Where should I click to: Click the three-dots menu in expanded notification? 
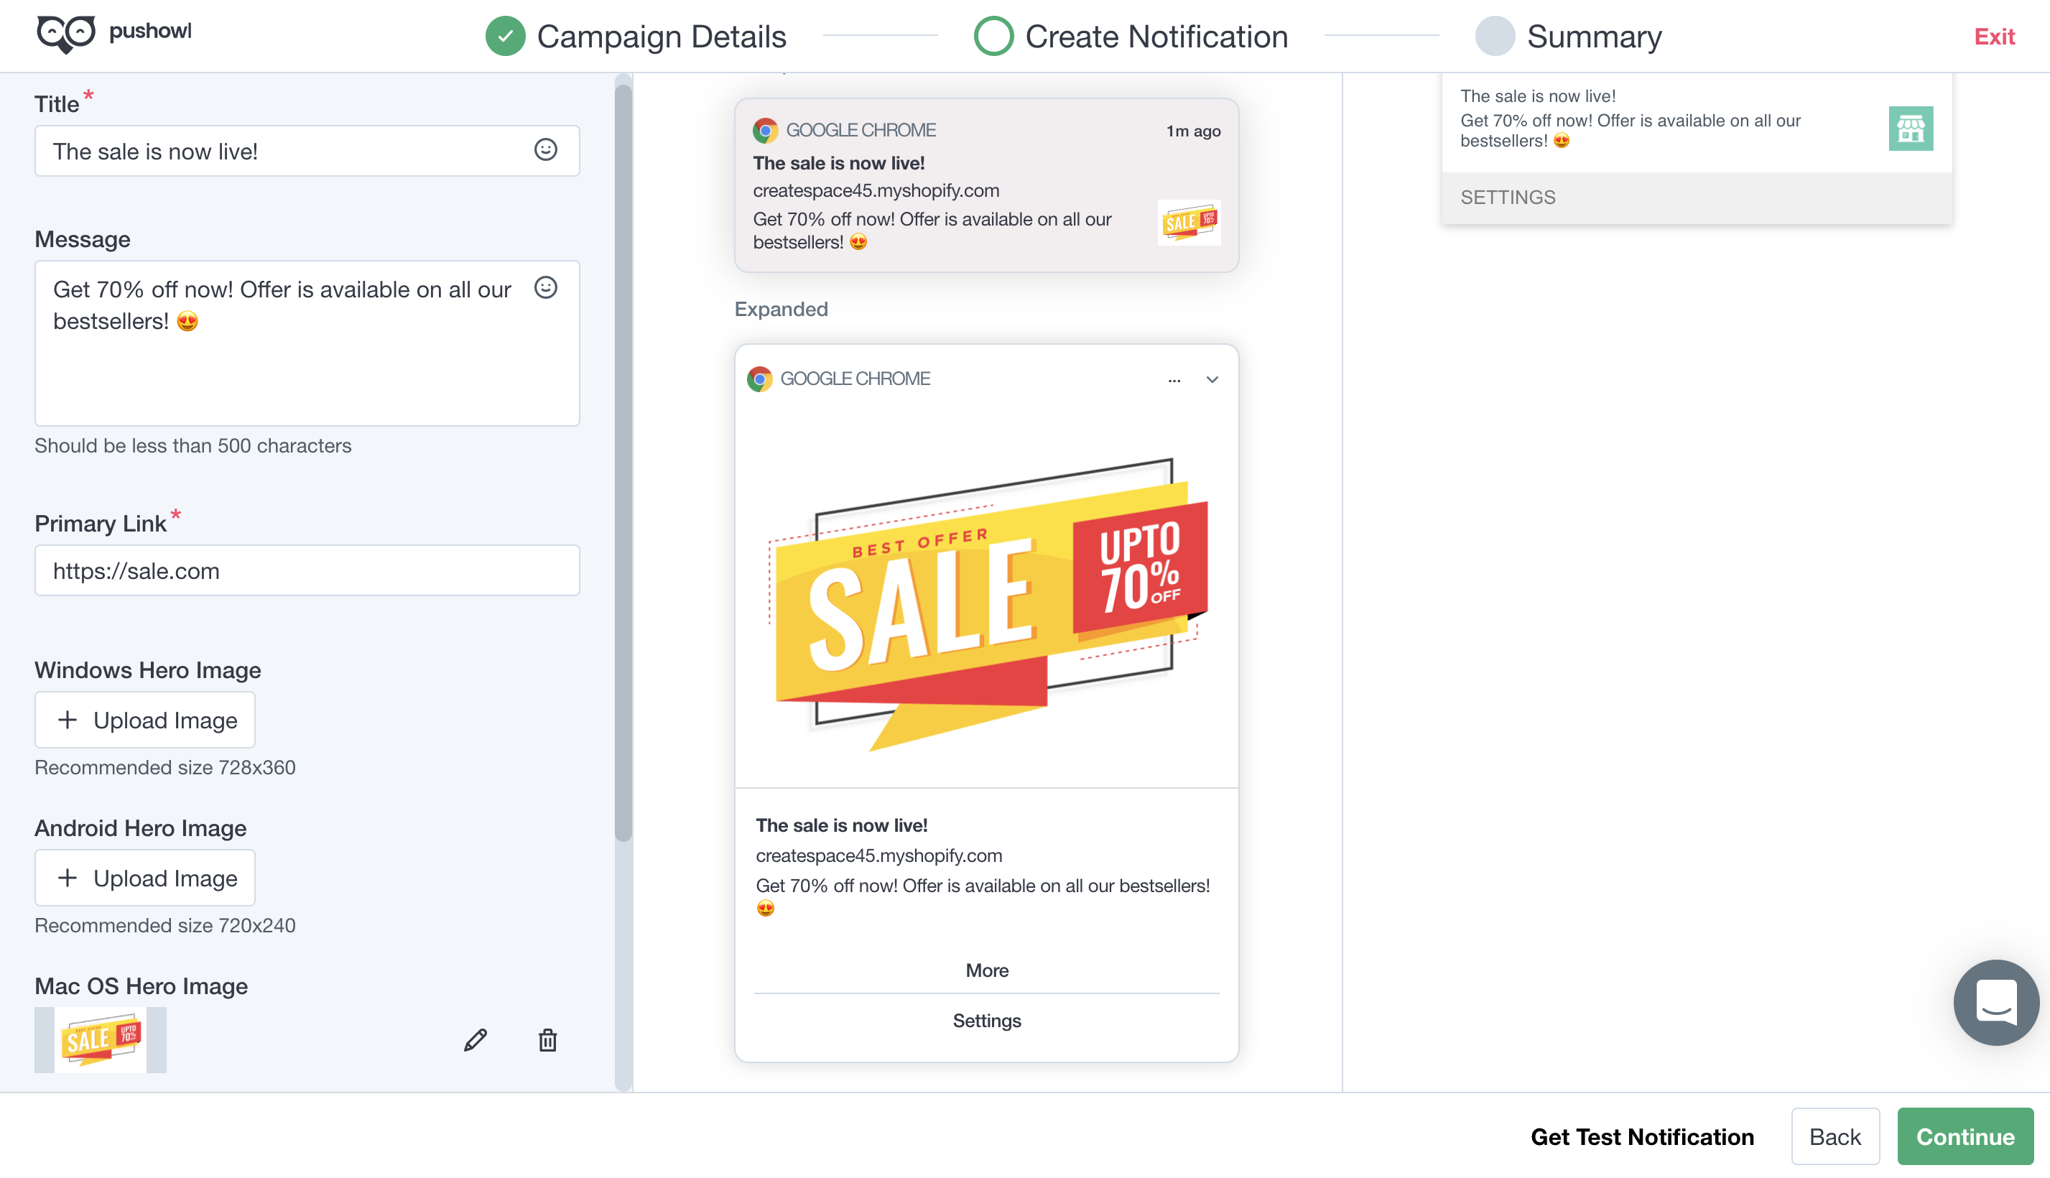(1174, 380)
